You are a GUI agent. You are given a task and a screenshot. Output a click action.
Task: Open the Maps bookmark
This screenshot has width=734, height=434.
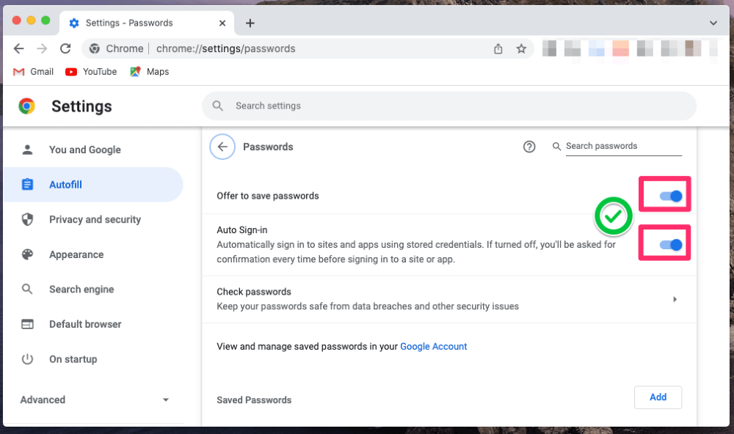coord(149,72)
